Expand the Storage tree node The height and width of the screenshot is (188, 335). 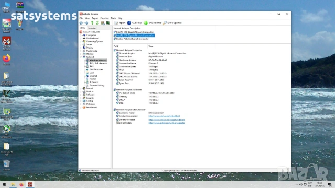pyautogui.click(x=81, y=54)
